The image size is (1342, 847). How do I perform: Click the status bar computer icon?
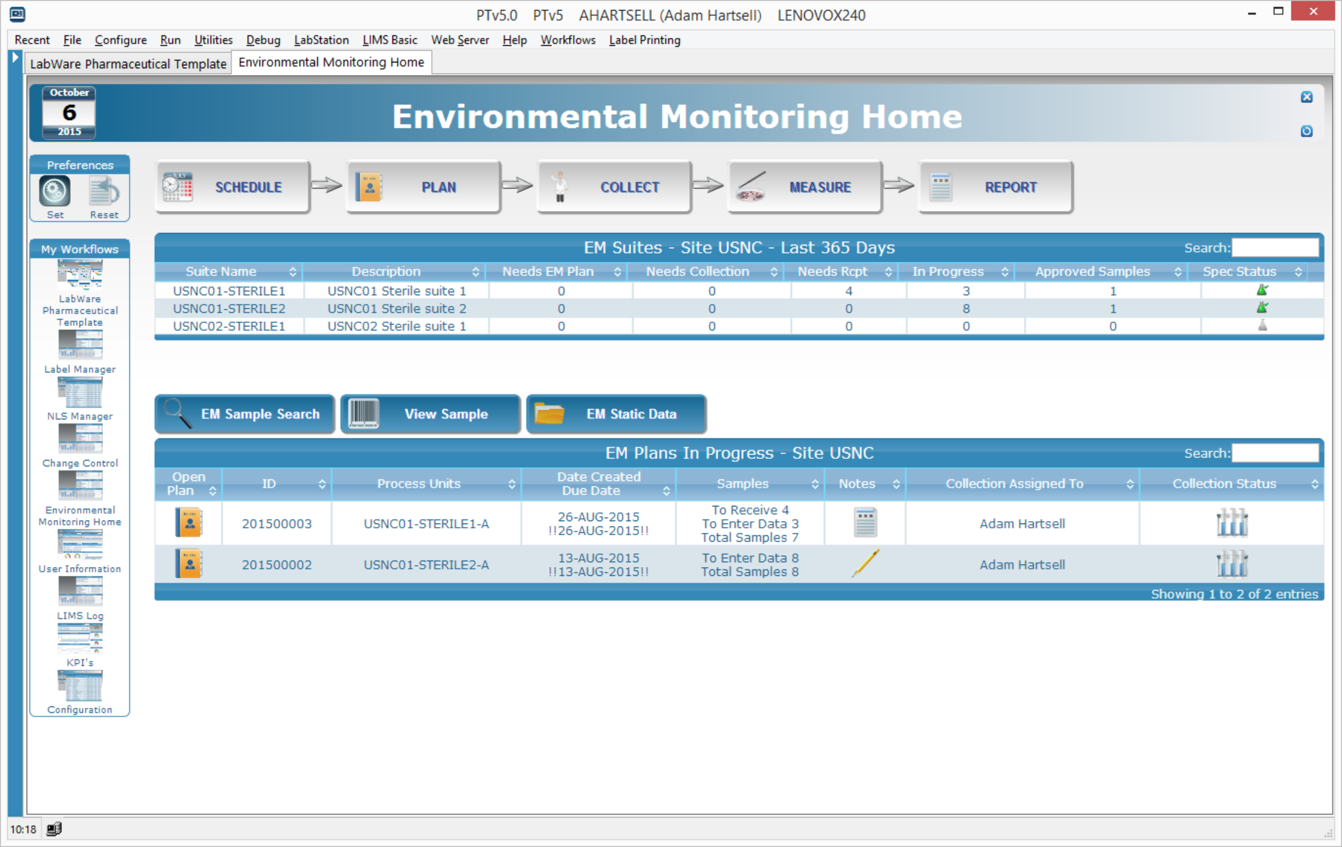54,829
